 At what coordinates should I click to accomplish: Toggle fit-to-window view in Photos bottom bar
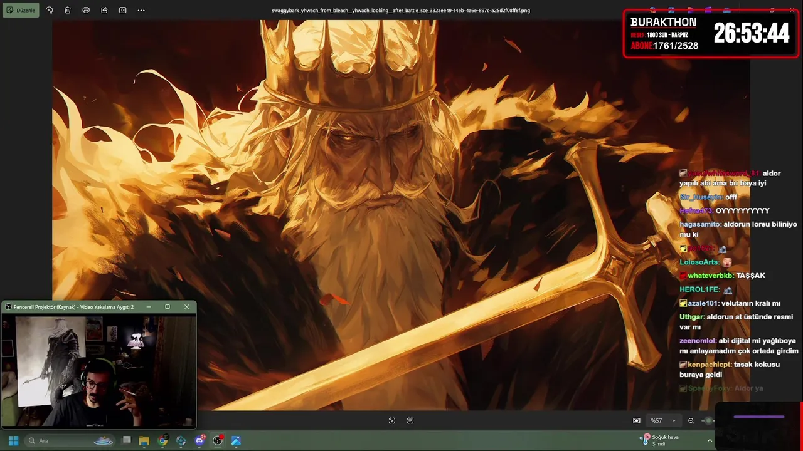pyautogui.click(x=392, y=421)
